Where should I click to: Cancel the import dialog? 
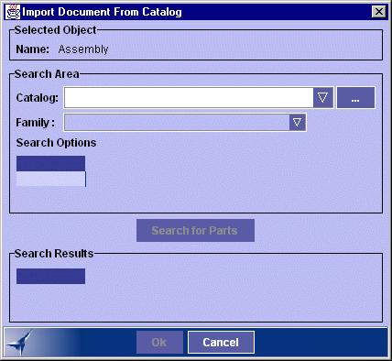pyautogui.click(x=221, y=343)
